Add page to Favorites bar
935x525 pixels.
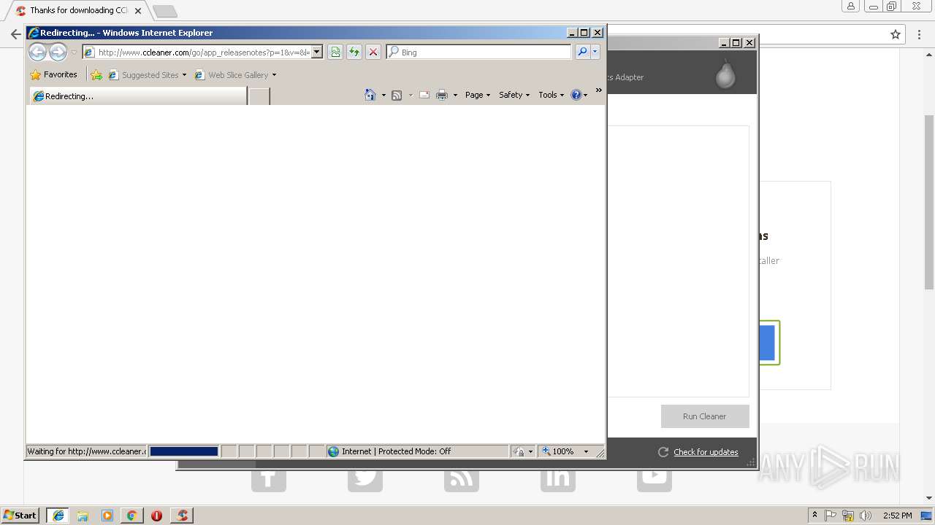[96, 75]
